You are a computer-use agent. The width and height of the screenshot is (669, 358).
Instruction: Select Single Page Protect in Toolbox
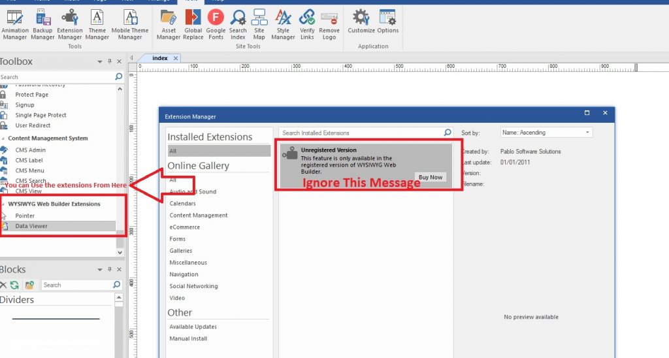[x=41, y=115]
